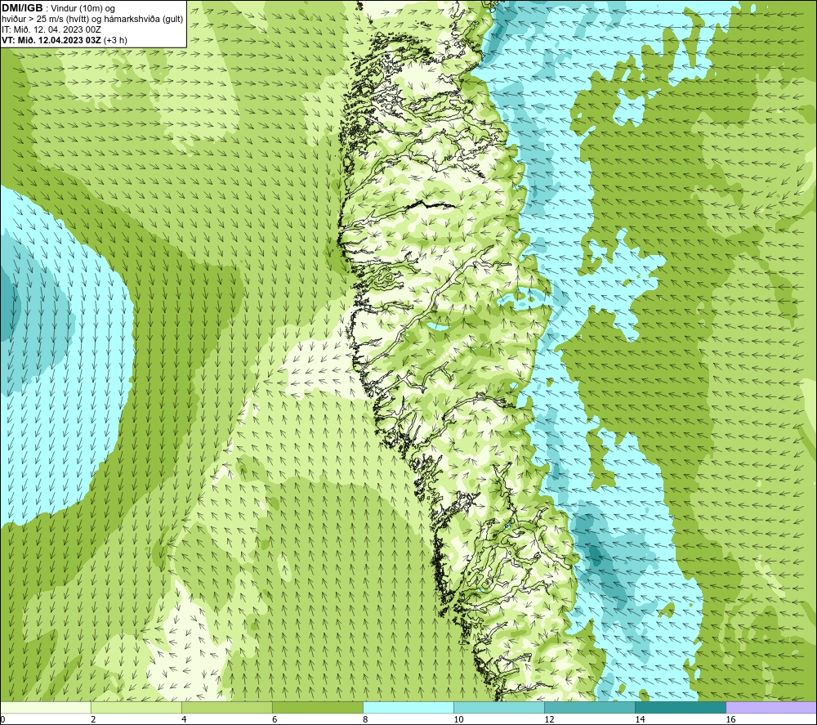Click the 'hviður > 25 m/s (hvítt)' line
The image size is (817, 725).
click(x=92, y=20)
